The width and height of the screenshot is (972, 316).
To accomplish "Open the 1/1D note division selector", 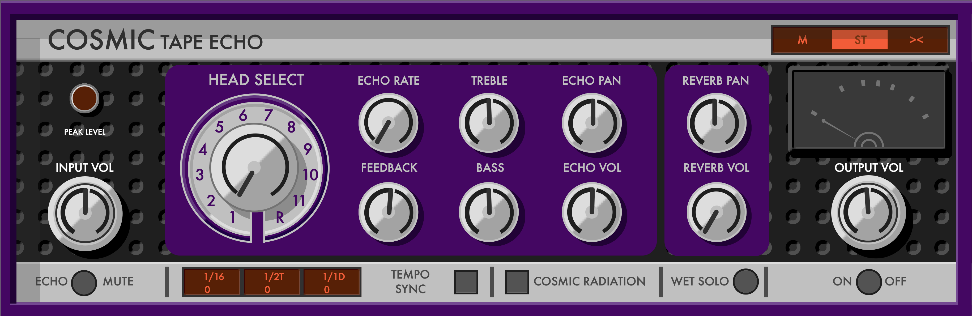I will 332,282.
